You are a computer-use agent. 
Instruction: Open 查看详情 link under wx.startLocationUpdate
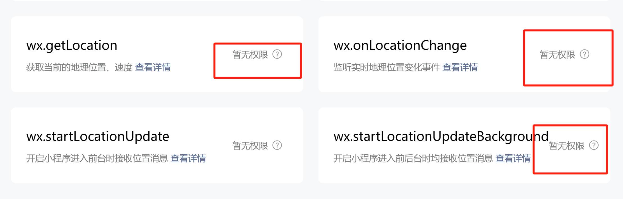(188, 159)
